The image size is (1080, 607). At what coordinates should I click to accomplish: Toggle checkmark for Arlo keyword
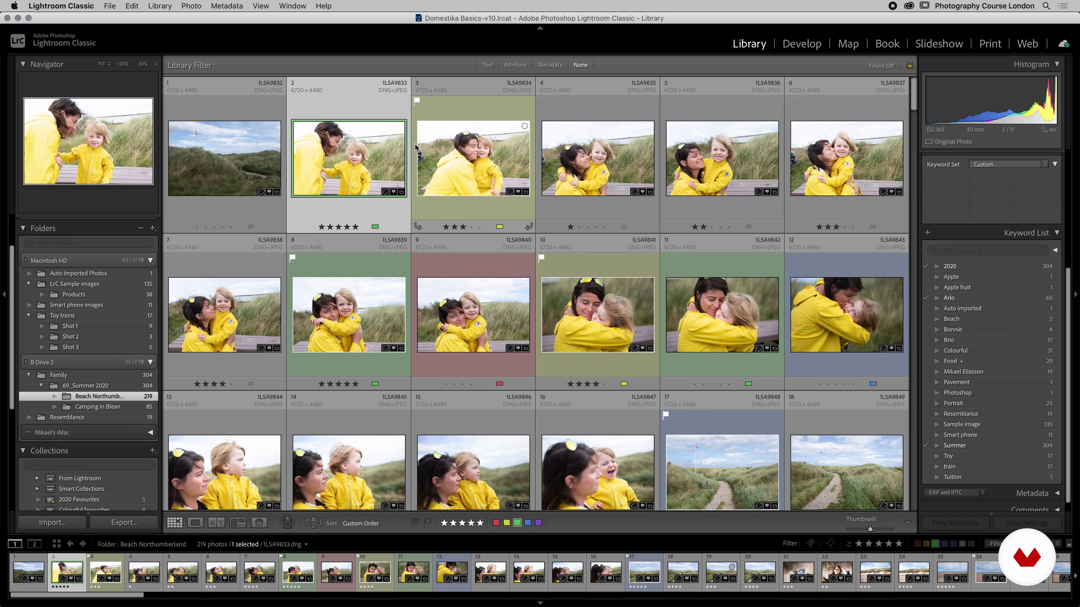926,298
